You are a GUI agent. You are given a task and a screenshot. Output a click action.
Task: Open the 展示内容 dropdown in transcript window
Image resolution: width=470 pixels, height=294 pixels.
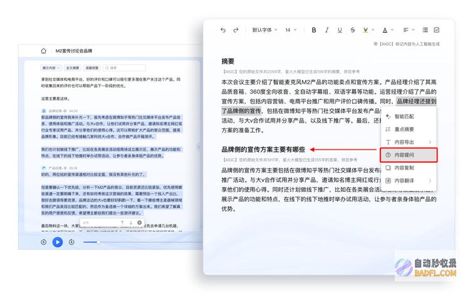[x=51, y=68]
